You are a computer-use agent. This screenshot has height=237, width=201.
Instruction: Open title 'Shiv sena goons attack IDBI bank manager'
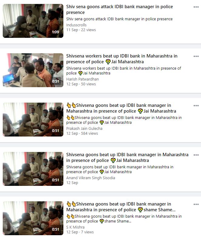click(x=119, y=9)
